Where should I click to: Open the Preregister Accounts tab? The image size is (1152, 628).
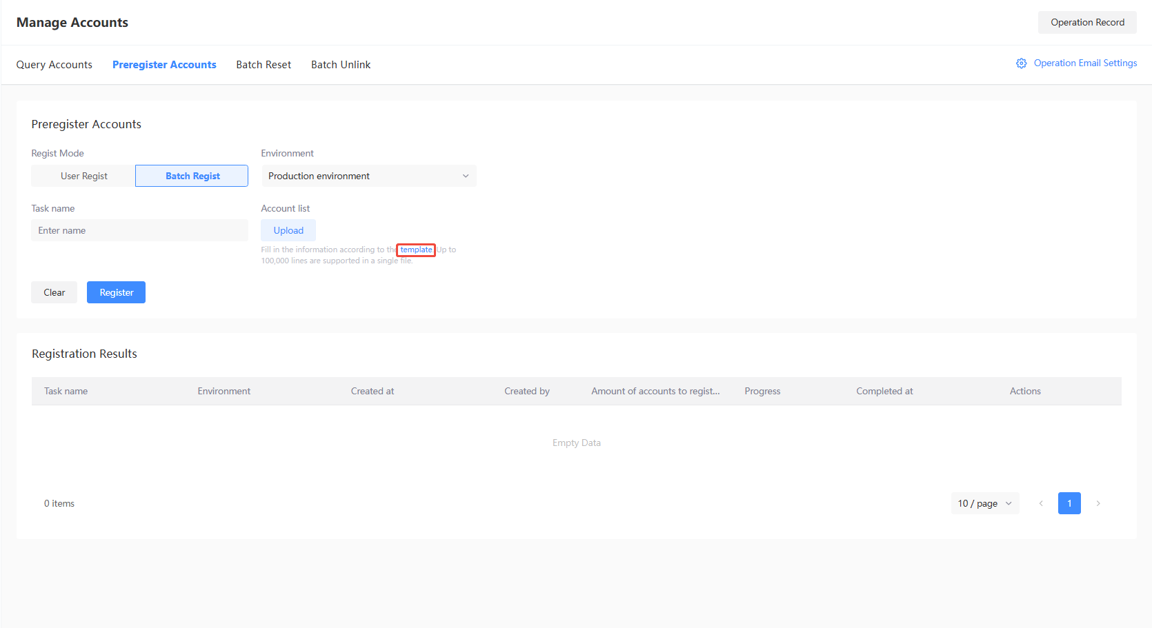(164, 65)
